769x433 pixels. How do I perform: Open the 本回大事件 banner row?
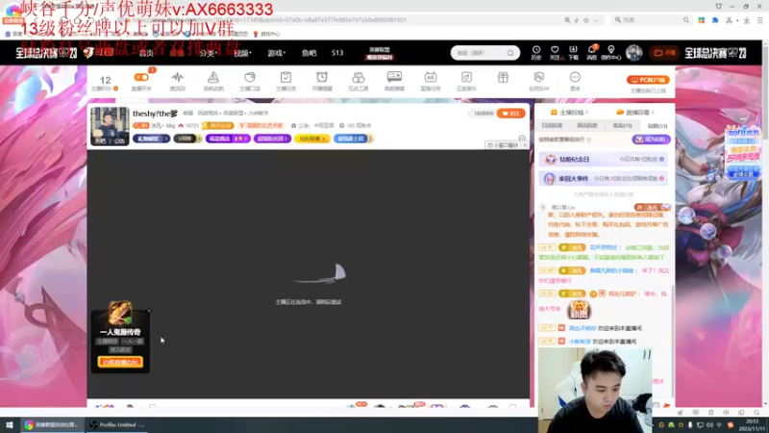604,179
